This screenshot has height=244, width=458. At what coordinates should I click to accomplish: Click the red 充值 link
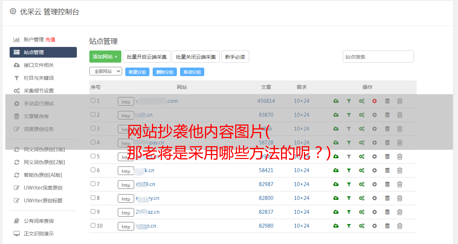pos(50,39)
